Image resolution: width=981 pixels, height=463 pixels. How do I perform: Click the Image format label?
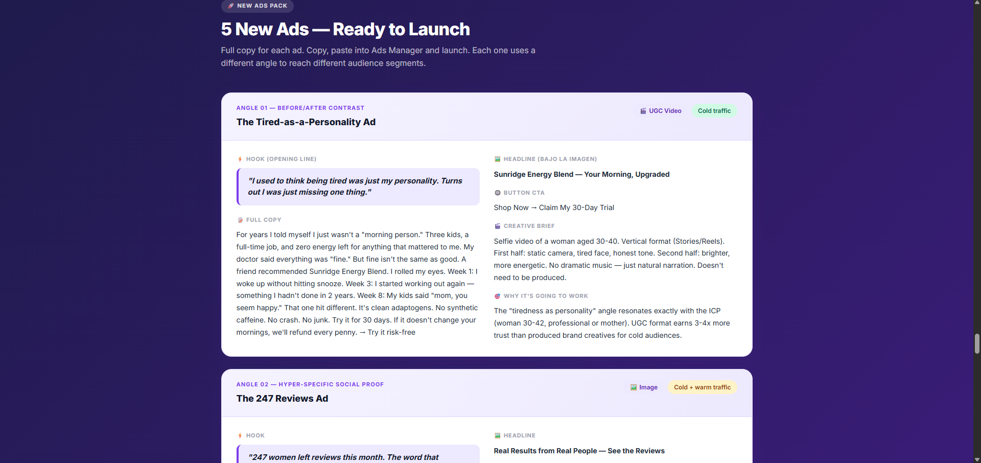(644, 387)
